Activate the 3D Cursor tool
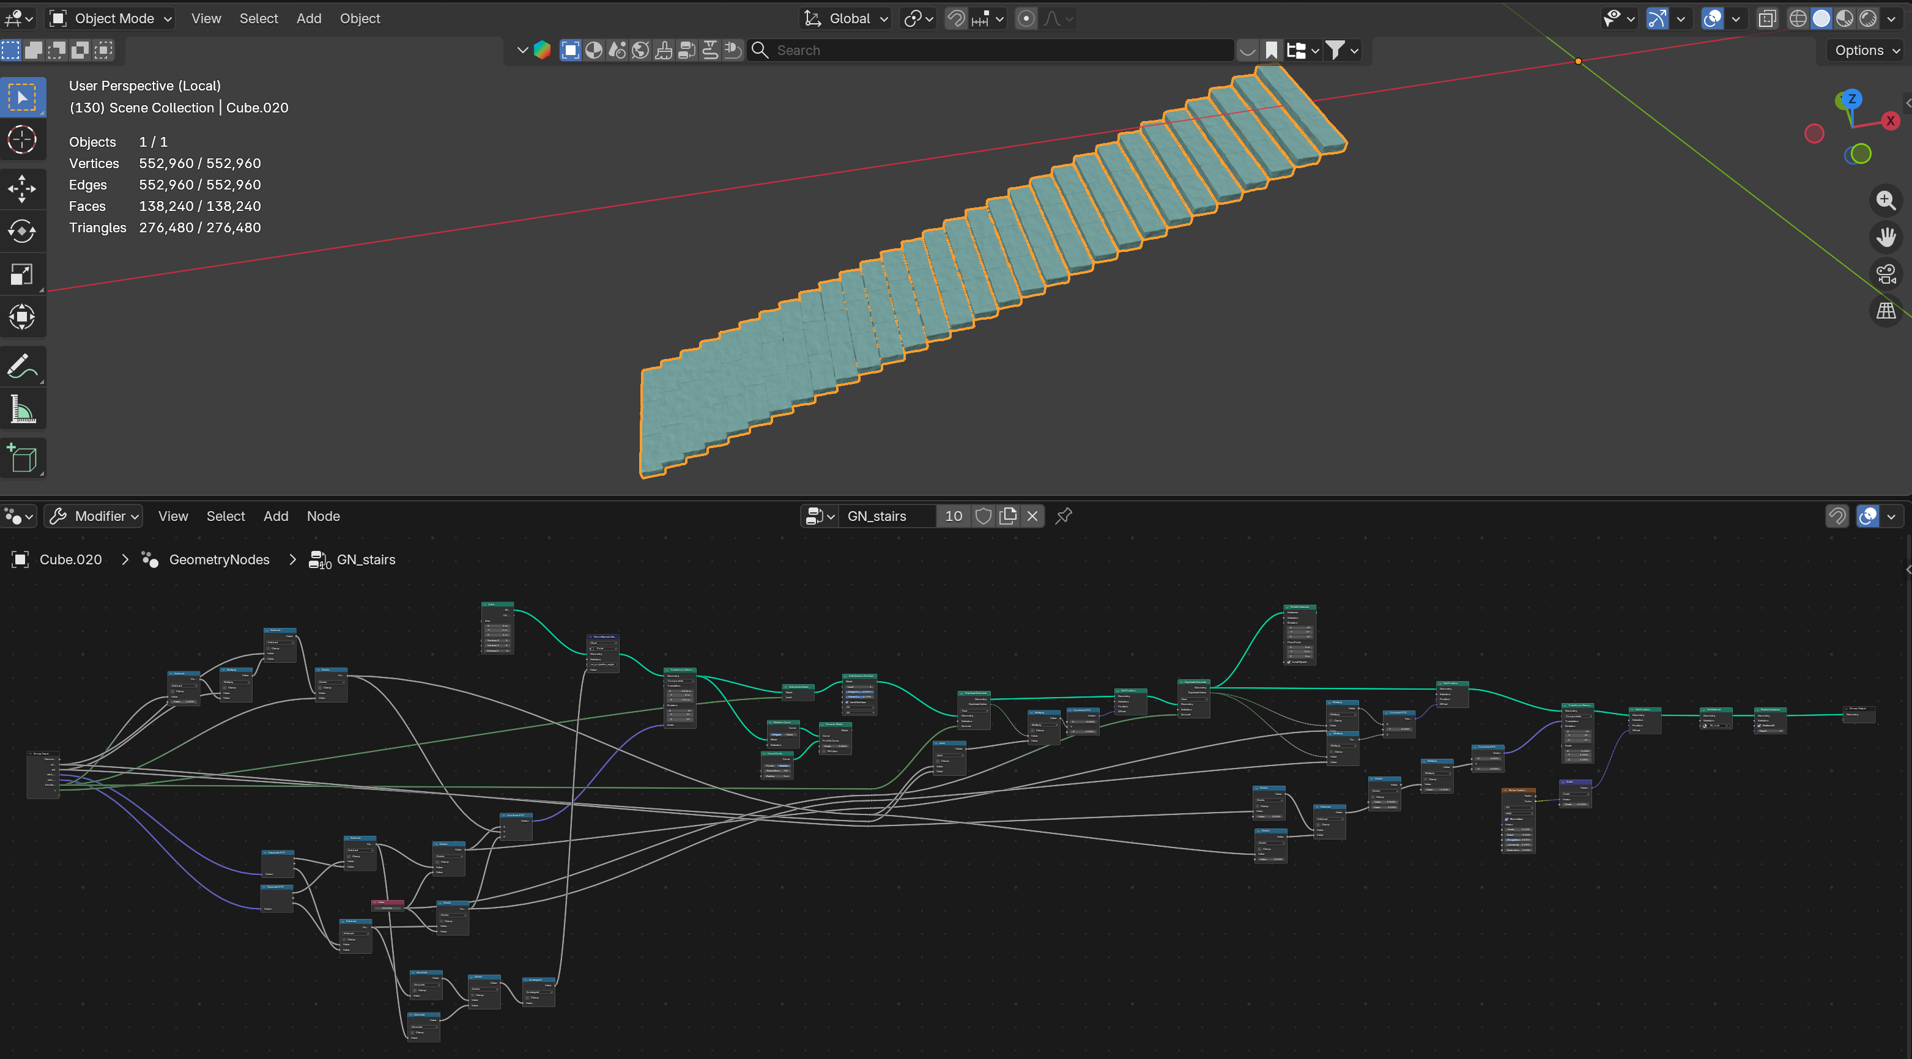This screenshot has height=1059, width=1912. pyautogui.click(x=22, y=139)
